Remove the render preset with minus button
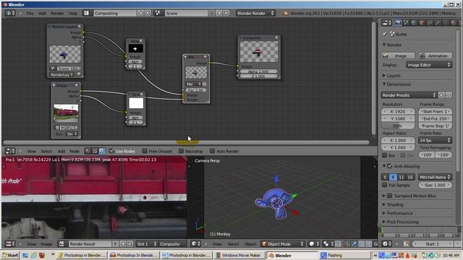 click(449, 95)
